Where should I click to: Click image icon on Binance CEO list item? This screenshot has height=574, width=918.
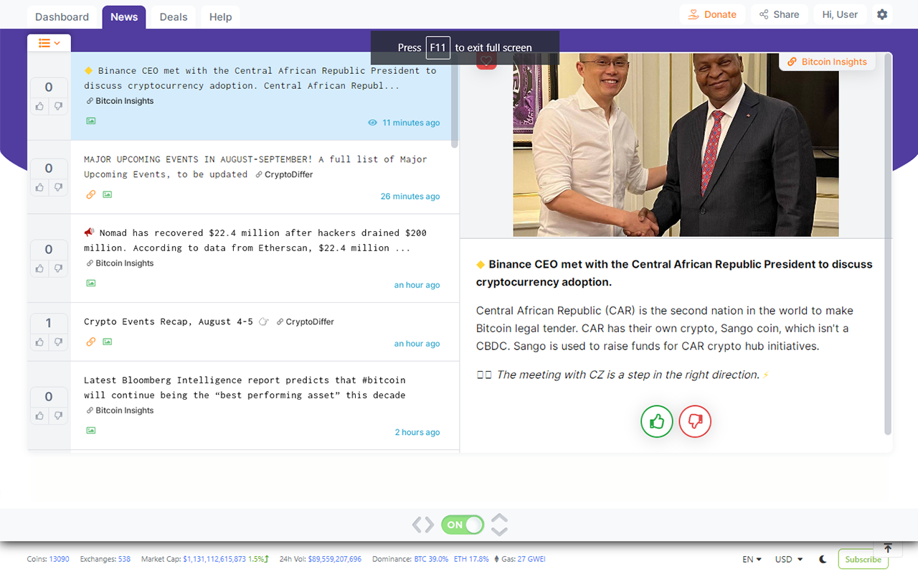pyautogui.click(x=91, y=121)
